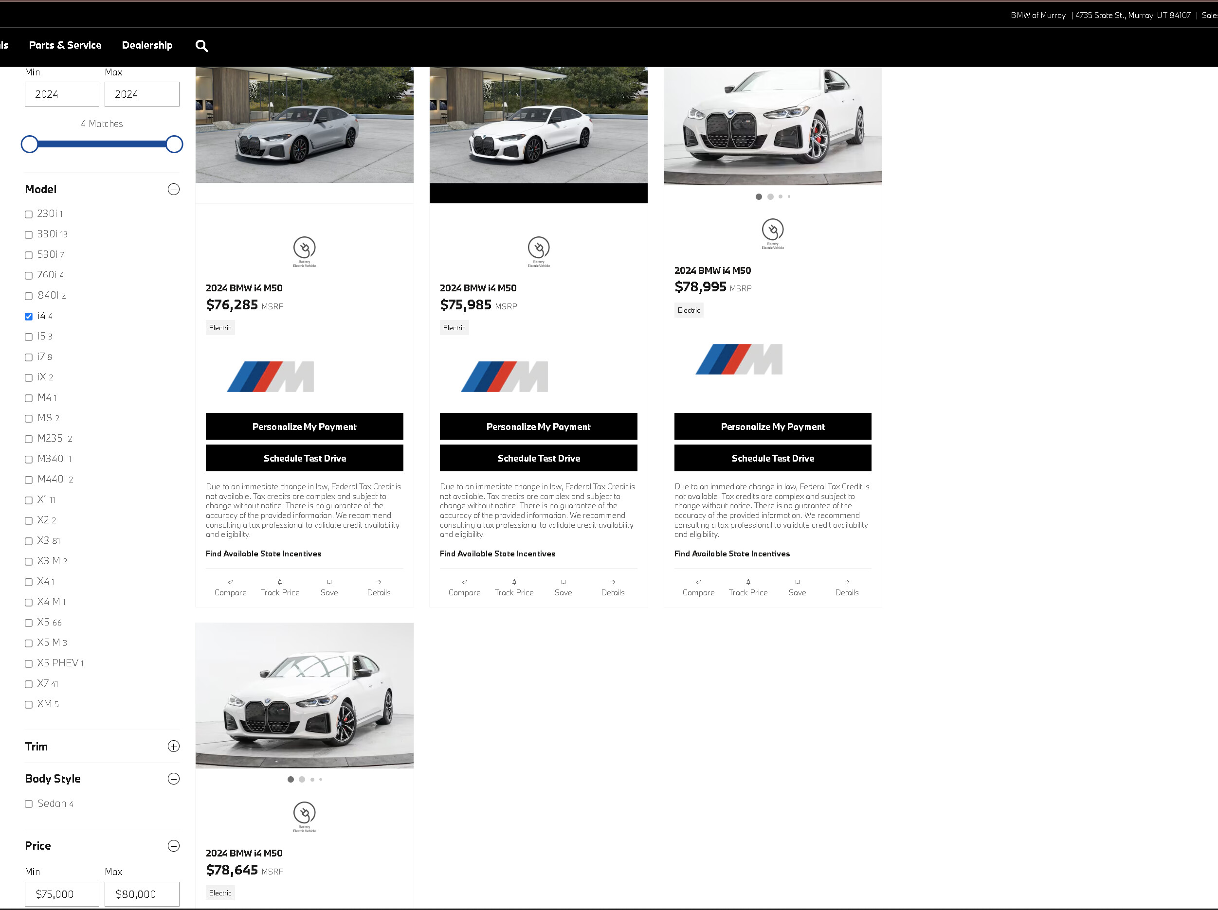The image size is (1218, 910).
Task: Check the X3 model filter
Action: pos(29,541)
